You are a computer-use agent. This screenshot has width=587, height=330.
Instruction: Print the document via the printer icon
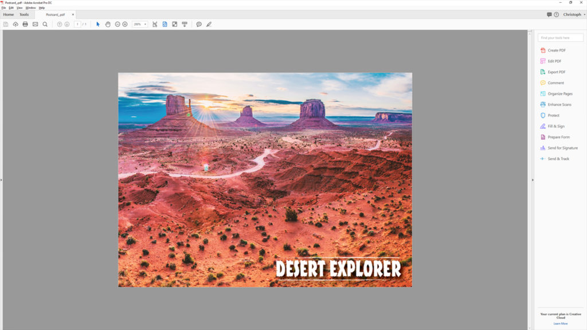pyautogui.click(x=25, y=24)
